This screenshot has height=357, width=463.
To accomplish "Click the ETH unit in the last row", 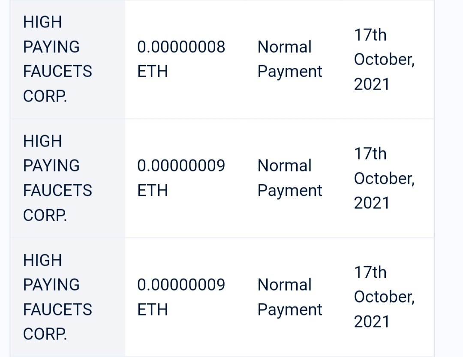I will tap(152, 309).
